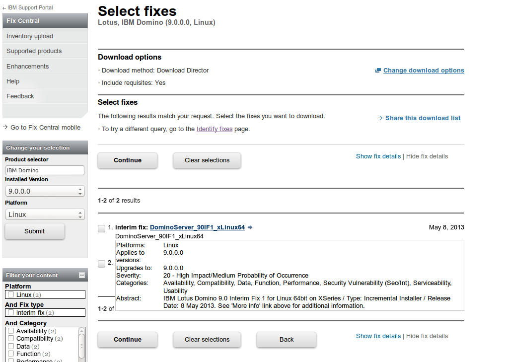Click arrow icon beside DominoServer_90IF1_xLinux64 link

(x=250, y=227)
